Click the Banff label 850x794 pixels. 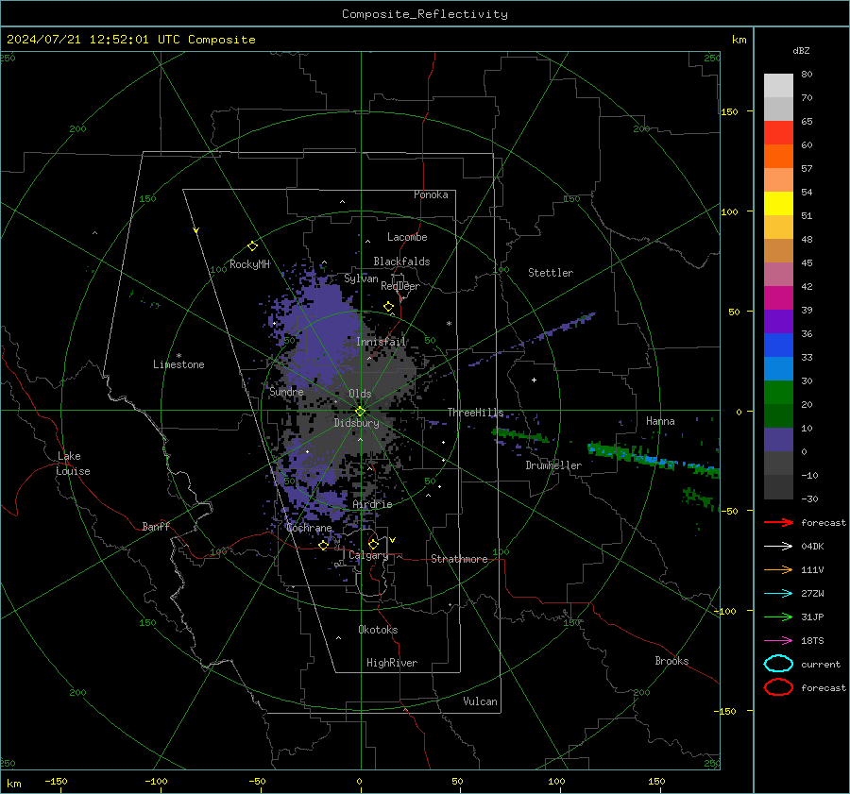(x=156, y=526)
